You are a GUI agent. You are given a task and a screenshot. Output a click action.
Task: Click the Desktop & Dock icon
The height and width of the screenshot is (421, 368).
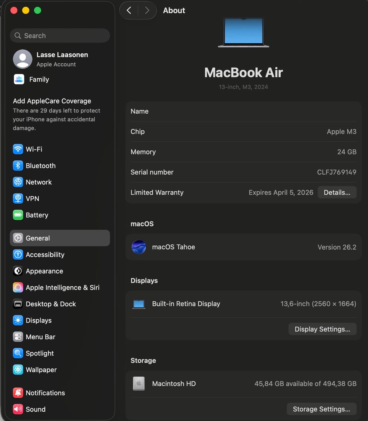pyautogui.click(x=18, y=304)
